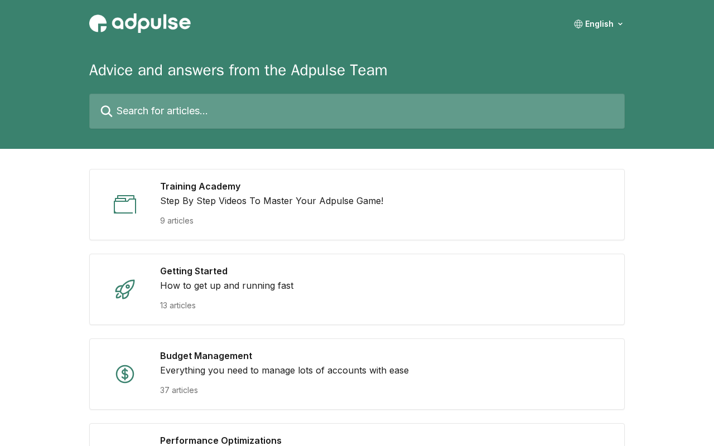Open the Performance Optimizations collection

[x=221, y=440]
